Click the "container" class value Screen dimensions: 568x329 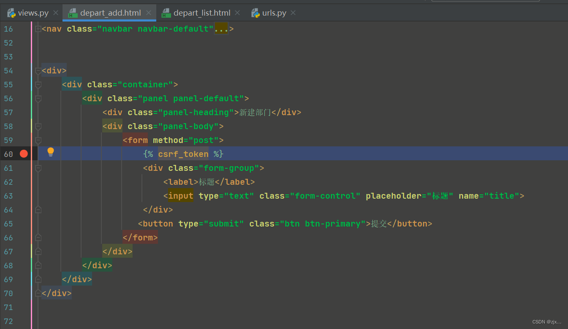tap(145, 84)
